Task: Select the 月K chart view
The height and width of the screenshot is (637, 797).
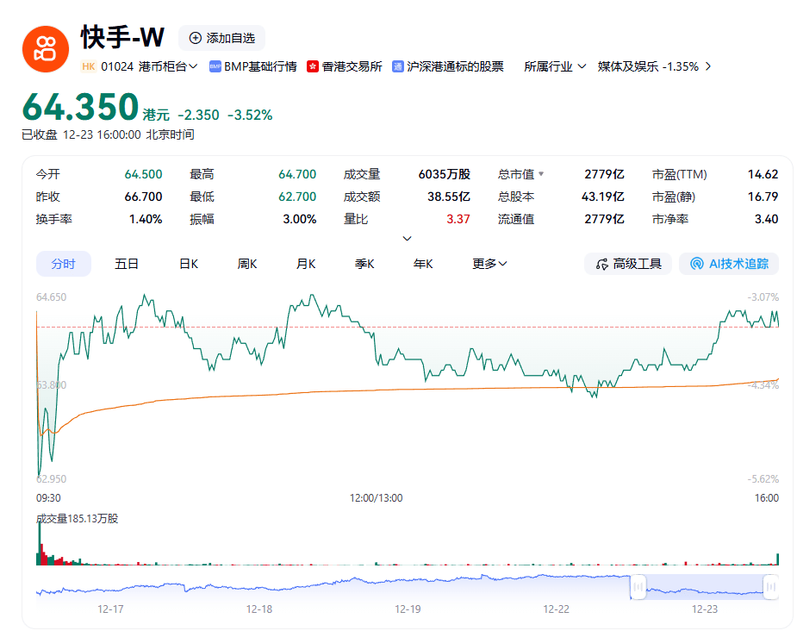Action: click(x=305, y=264)
